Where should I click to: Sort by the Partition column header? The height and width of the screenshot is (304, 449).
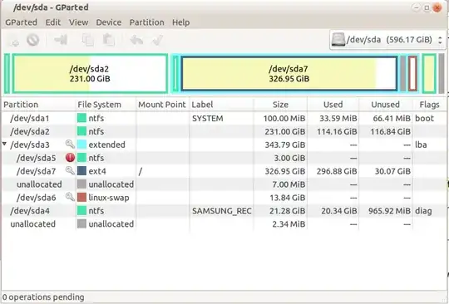(x=38, y=105)
